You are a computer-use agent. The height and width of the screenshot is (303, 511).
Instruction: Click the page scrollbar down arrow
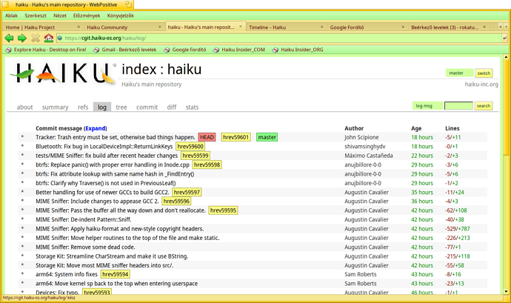(506, 292)
